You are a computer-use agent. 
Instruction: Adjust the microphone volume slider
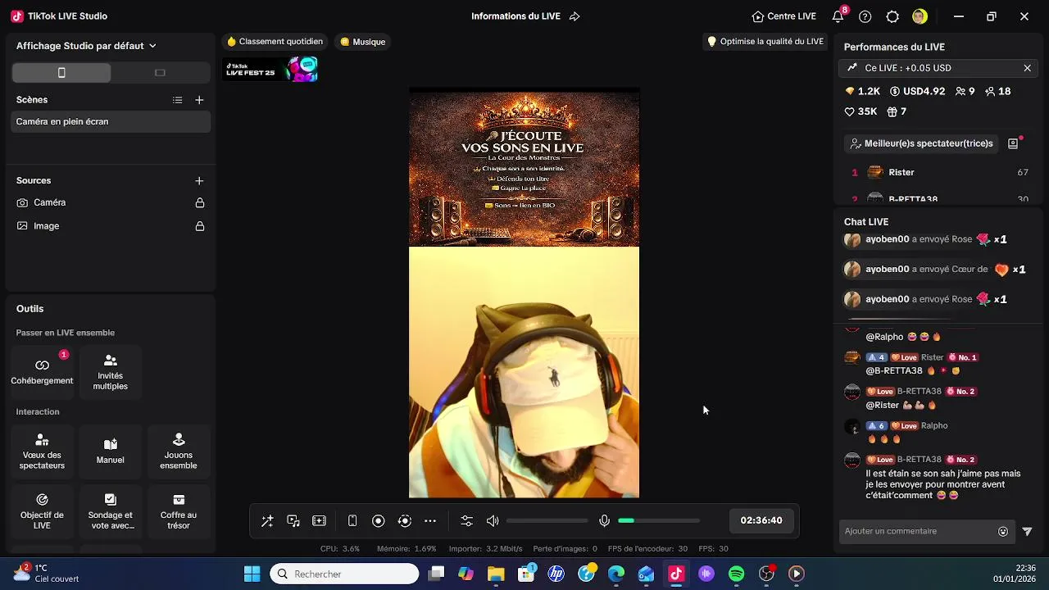tap(659, 521)
